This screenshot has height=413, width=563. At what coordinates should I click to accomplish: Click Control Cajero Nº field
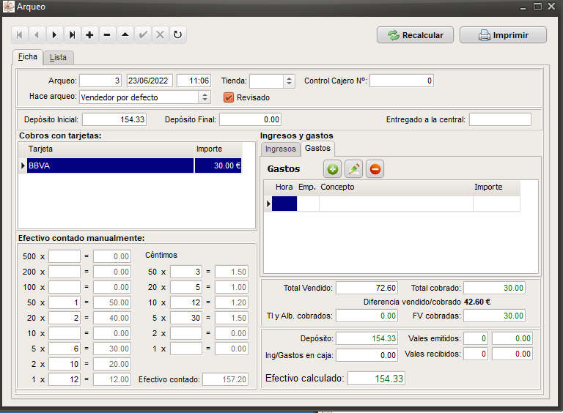(x=402, y=81)
